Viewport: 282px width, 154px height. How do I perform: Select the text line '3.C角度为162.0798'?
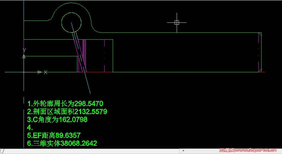pos(57,120)
